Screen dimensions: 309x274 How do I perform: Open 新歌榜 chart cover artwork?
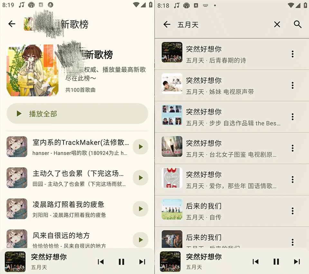coord(33,70)
